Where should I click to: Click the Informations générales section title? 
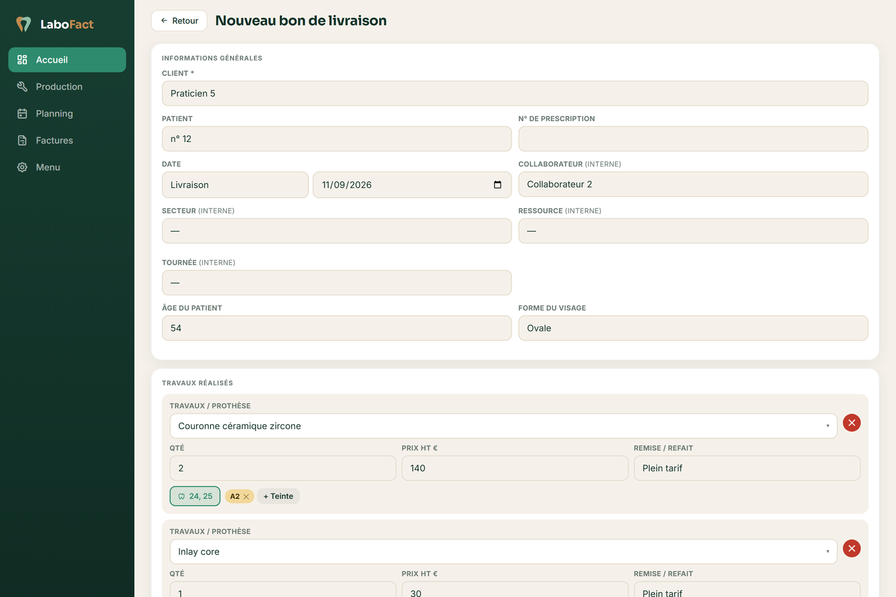pyautogui.click(x=212, y=58)
